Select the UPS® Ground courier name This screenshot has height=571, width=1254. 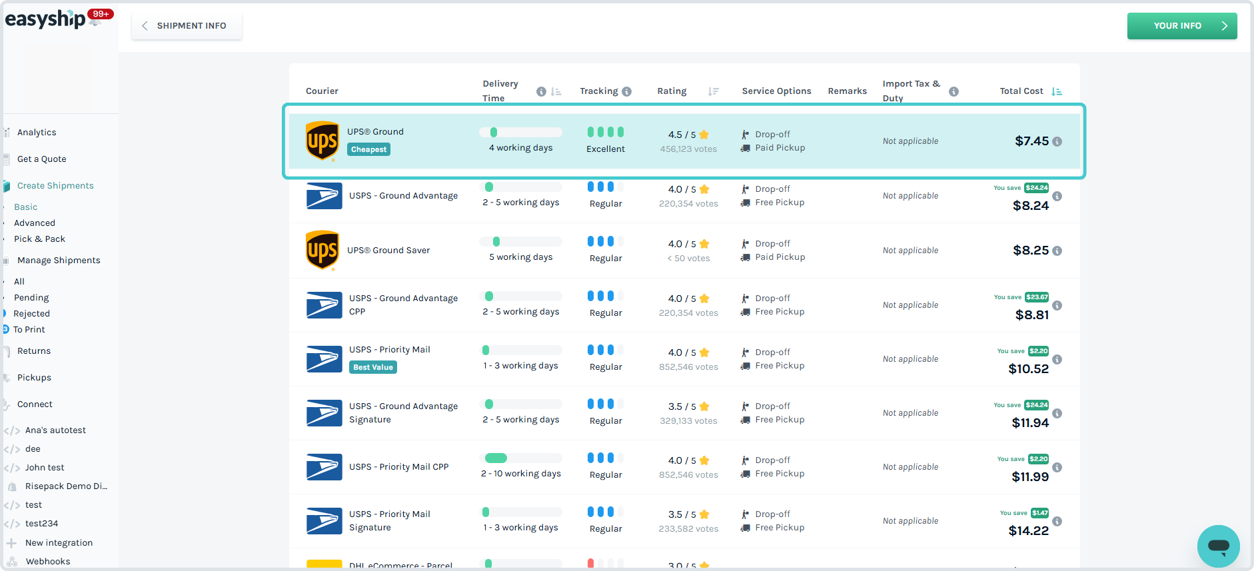[375, 132]
